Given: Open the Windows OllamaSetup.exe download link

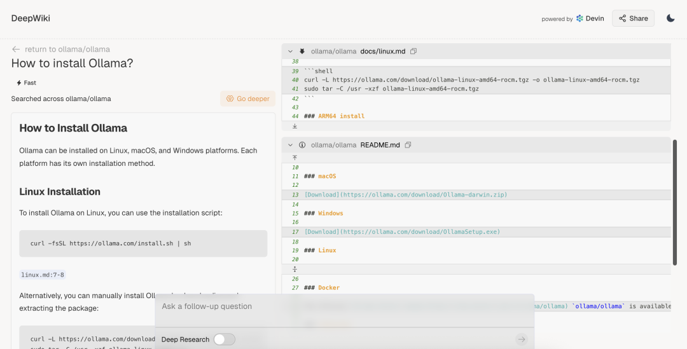Looking at the screenshot, I should coord(402,231).
